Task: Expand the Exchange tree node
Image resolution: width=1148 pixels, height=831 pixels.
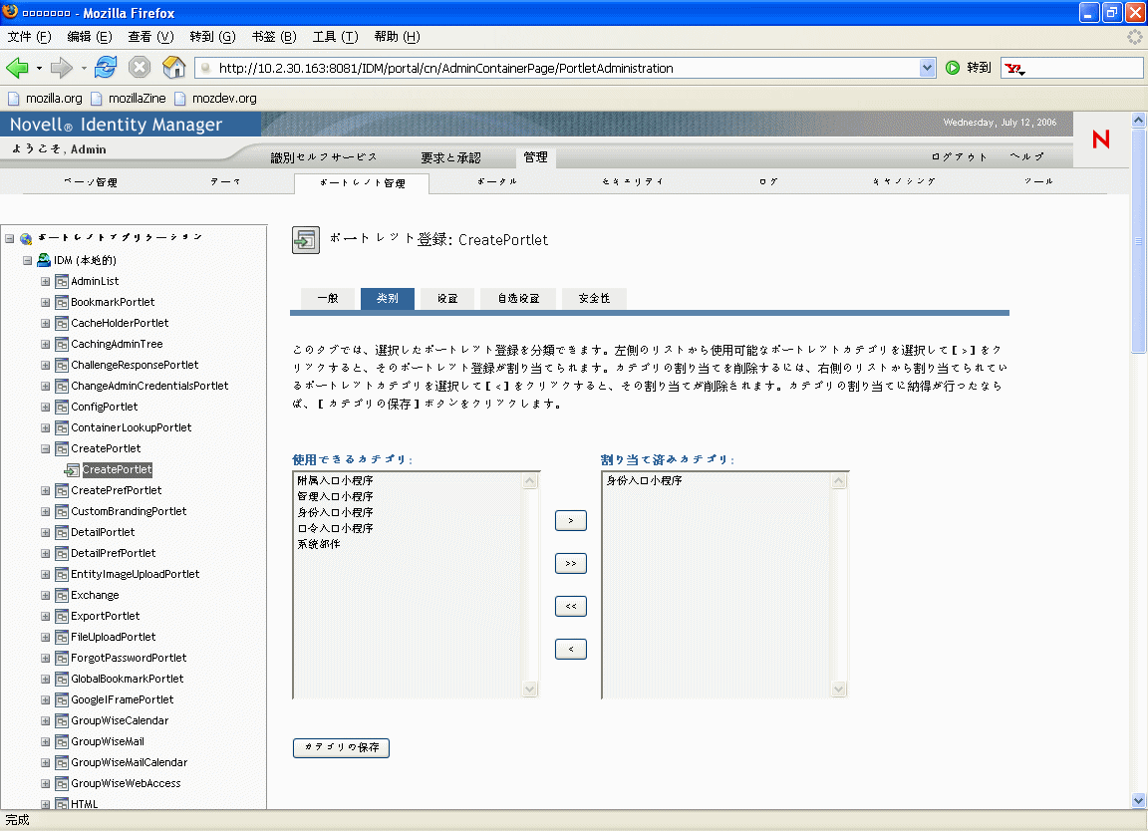Action: (45, 595)
